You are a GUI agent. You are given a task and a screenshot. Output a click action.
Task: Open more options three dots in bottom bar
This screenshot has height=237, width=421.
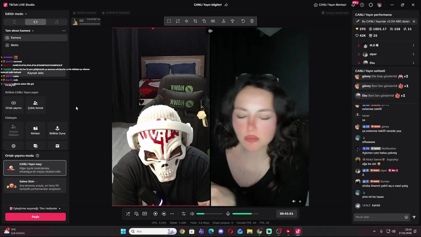(x=172, y=214)
